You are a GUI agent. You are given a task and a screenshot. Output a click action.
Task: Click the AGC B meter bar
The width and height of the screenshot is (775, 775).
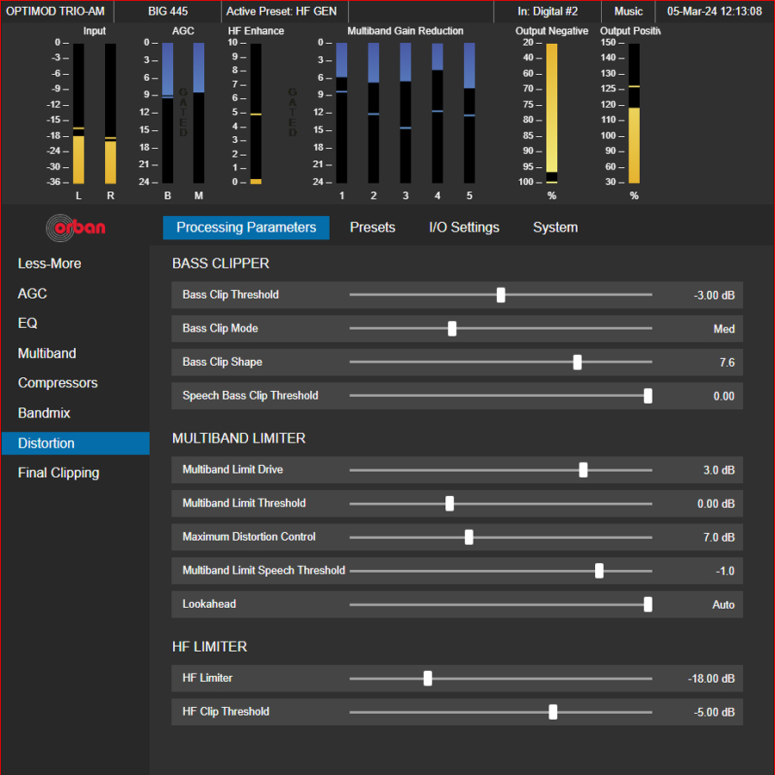click(168, 113)
